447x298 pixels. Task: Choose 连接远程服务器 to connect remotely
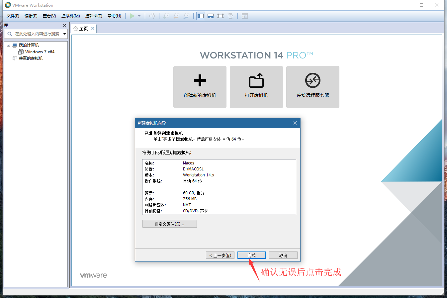point(313,87)
